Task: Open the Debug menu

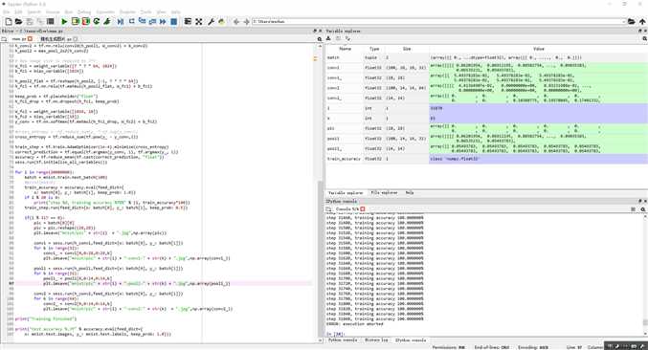Action: tap(84, 12)
